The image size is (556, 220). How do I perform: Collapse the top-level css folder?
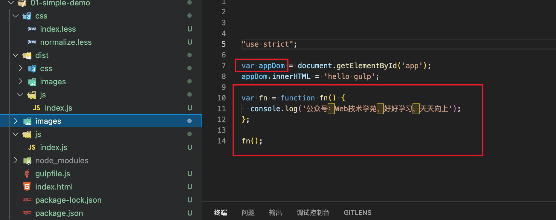click(16, 16)
